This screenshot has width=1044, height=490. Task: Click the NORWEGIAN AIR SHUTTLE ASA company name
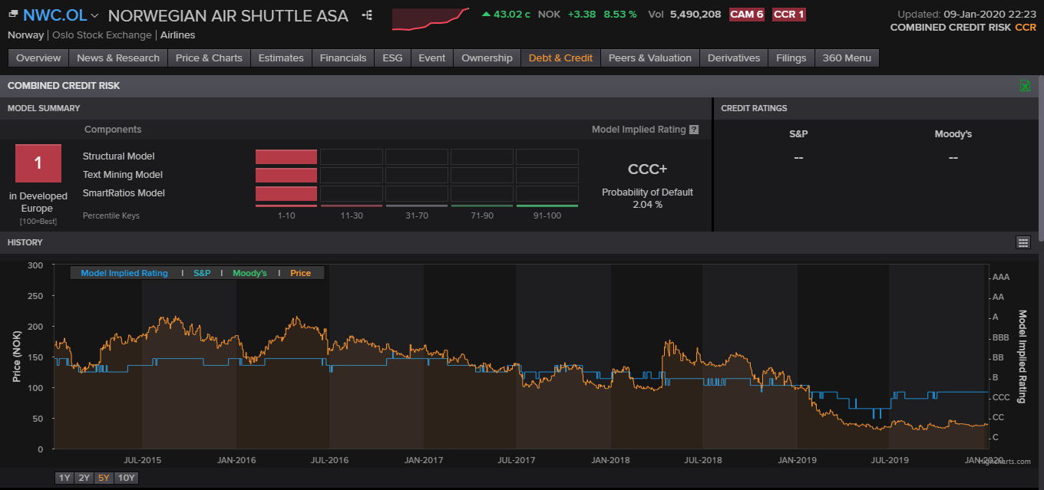[x=228, y=15]
